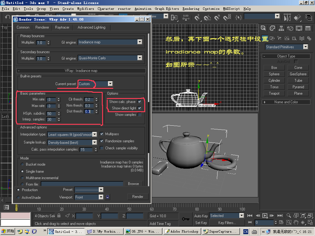Open the Modifiers menu
Image resolution: width=315 pixels, height=236 pixels.
pos(86,9)
